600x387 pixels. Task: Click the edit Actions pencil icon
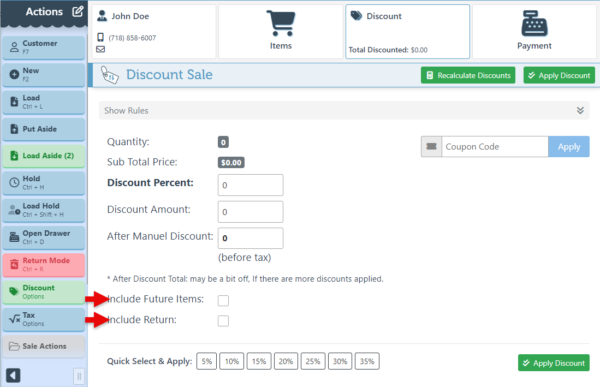tap(78, 11)
